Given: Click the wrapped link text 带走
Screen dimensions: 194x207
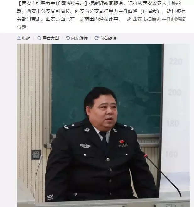Looking at the screenshot, I should 22,27.
